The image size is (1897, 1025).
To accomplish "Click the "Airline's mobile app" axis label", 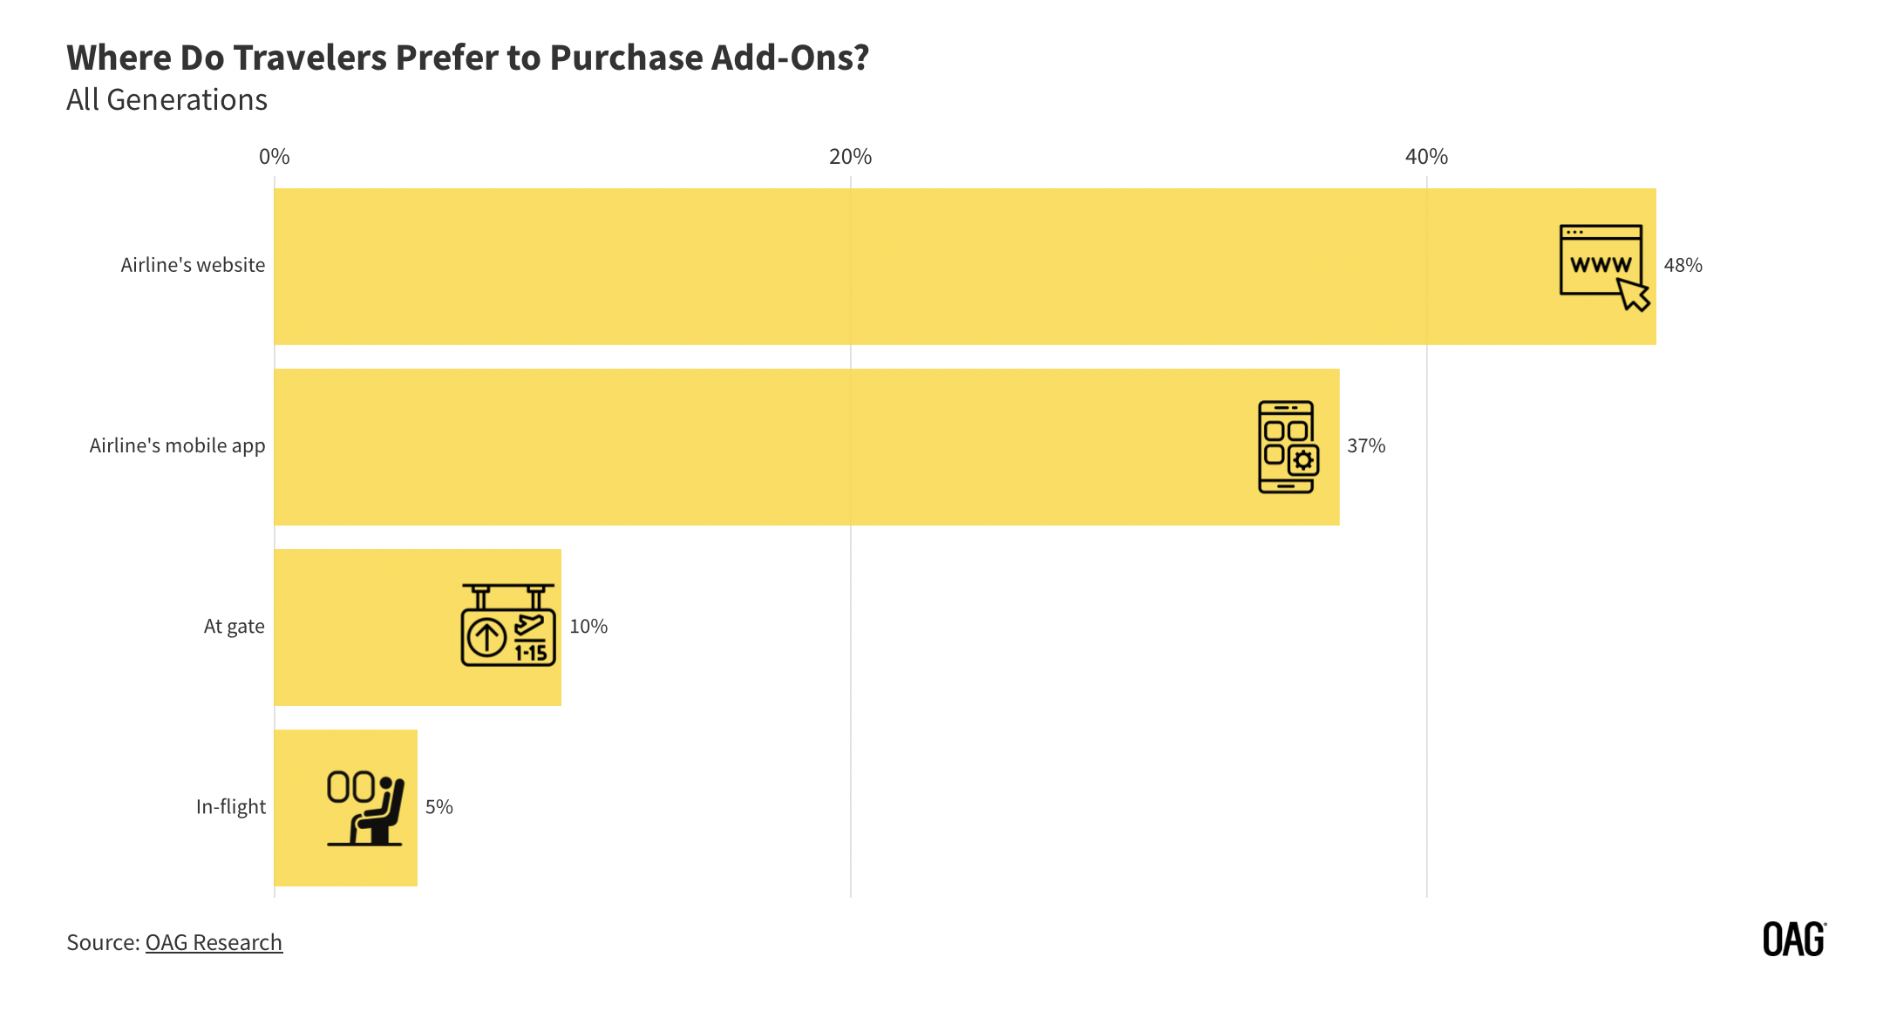I will click(x=177, y=445).
